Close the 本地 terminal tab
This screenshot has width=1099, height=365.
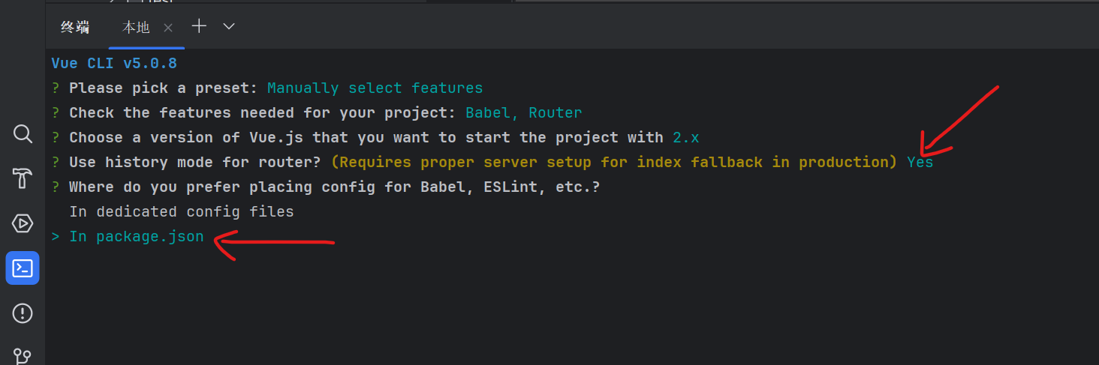[168, 28]
